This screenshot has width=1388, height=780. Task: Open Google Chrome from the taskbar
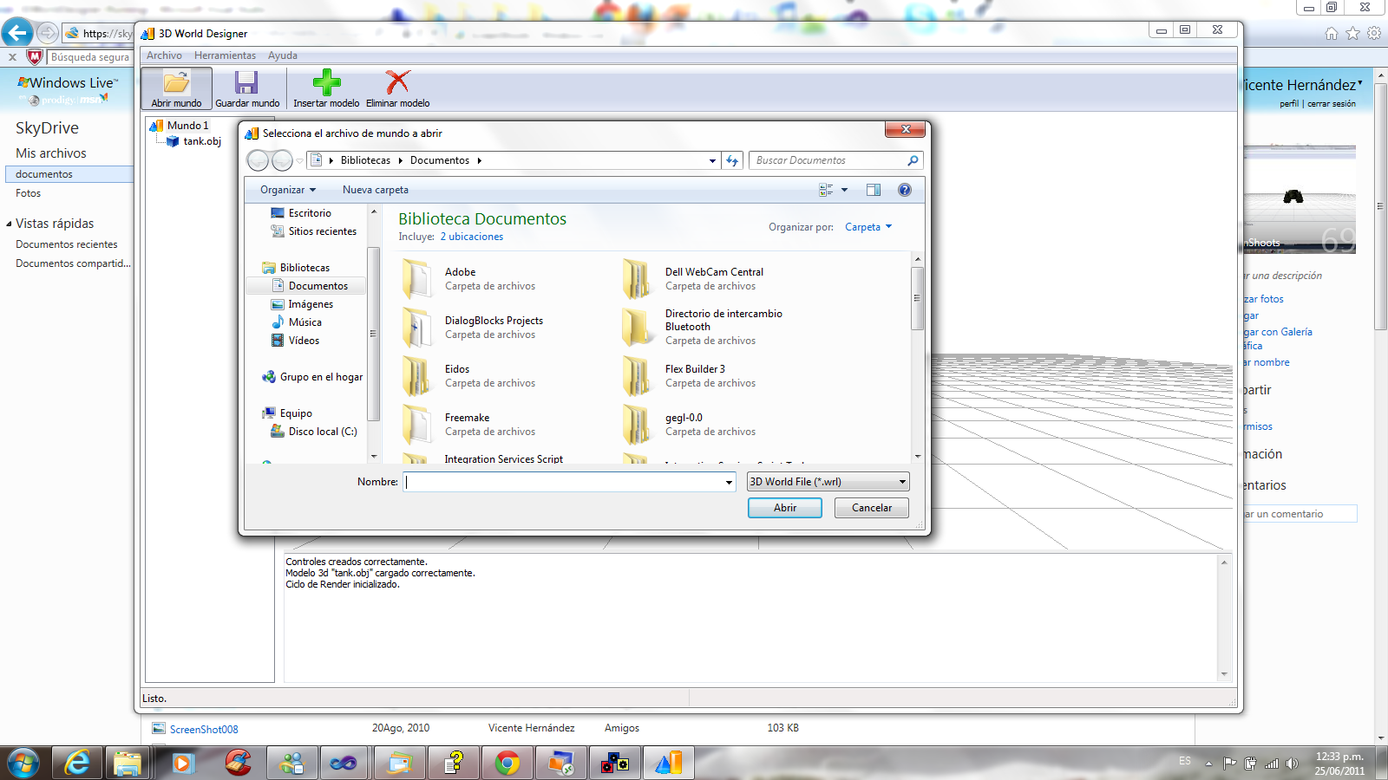pyautogui.click(x=507, y=764)
